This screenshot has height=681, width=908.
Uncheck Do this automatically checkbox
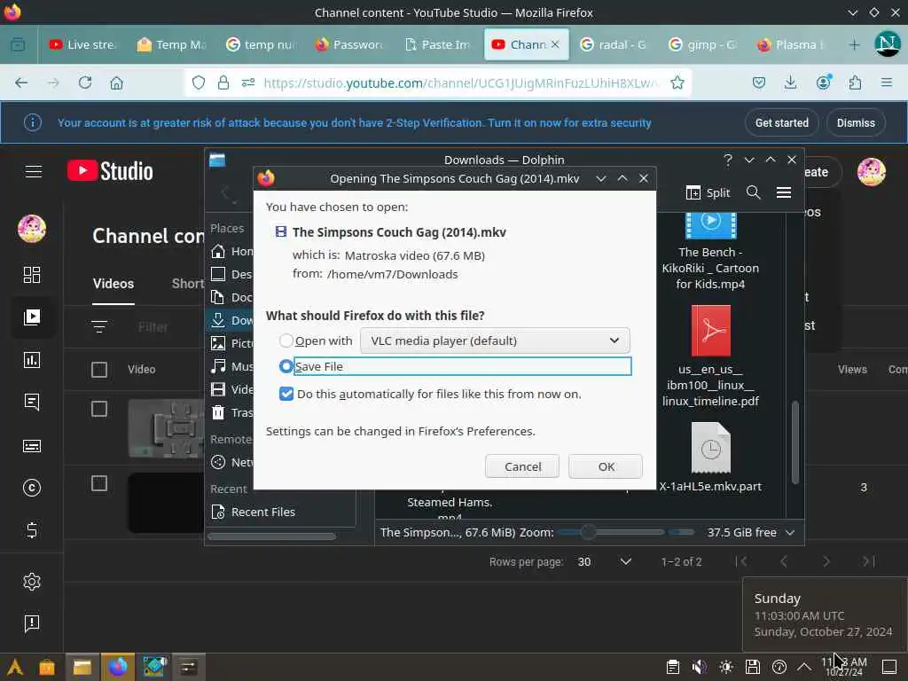(286, 394)
